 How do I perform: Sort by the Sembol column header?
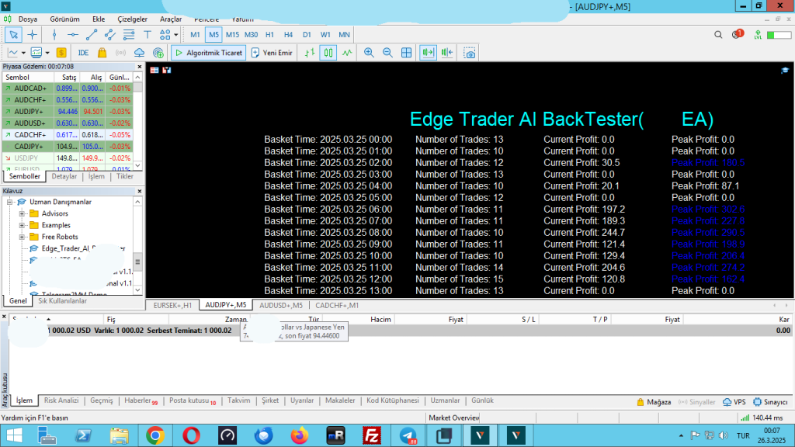(x=29, y=77)
